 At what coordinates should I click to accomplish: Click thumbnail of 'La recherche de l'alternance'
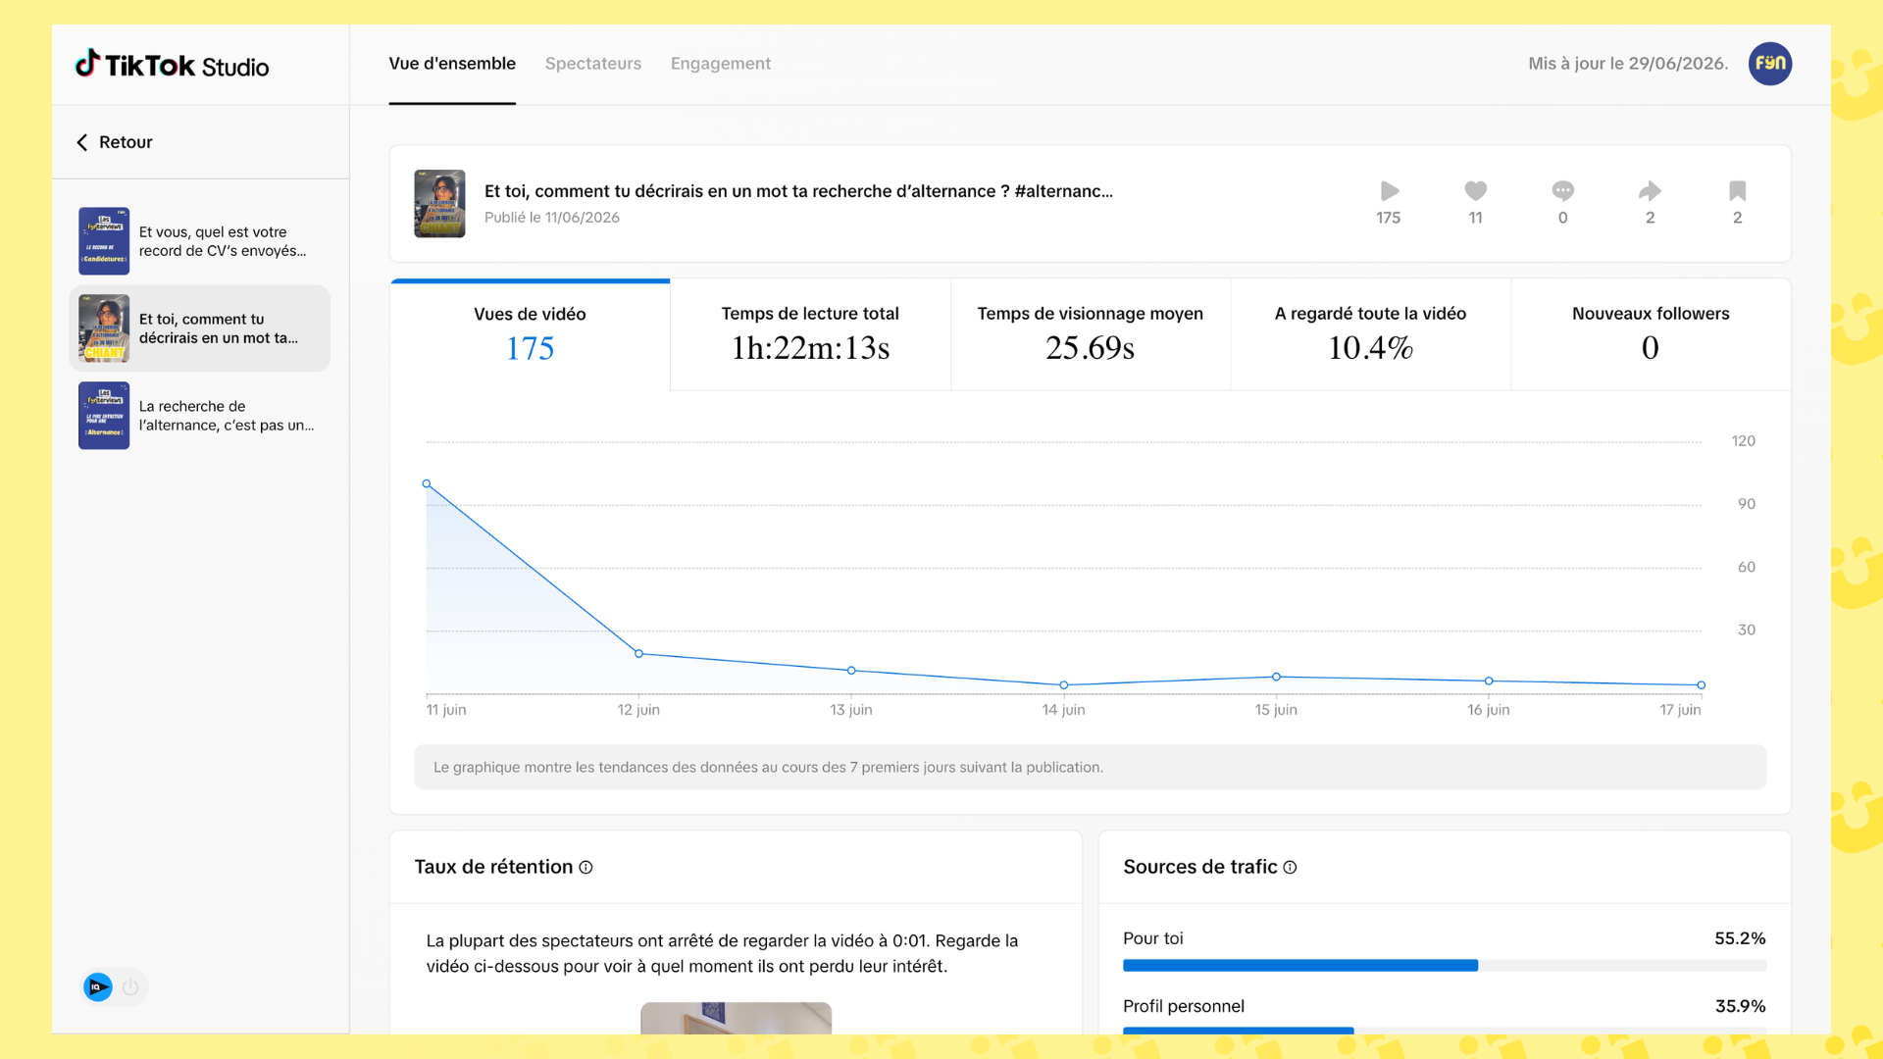pyautogui.click(x=104, y=416)
